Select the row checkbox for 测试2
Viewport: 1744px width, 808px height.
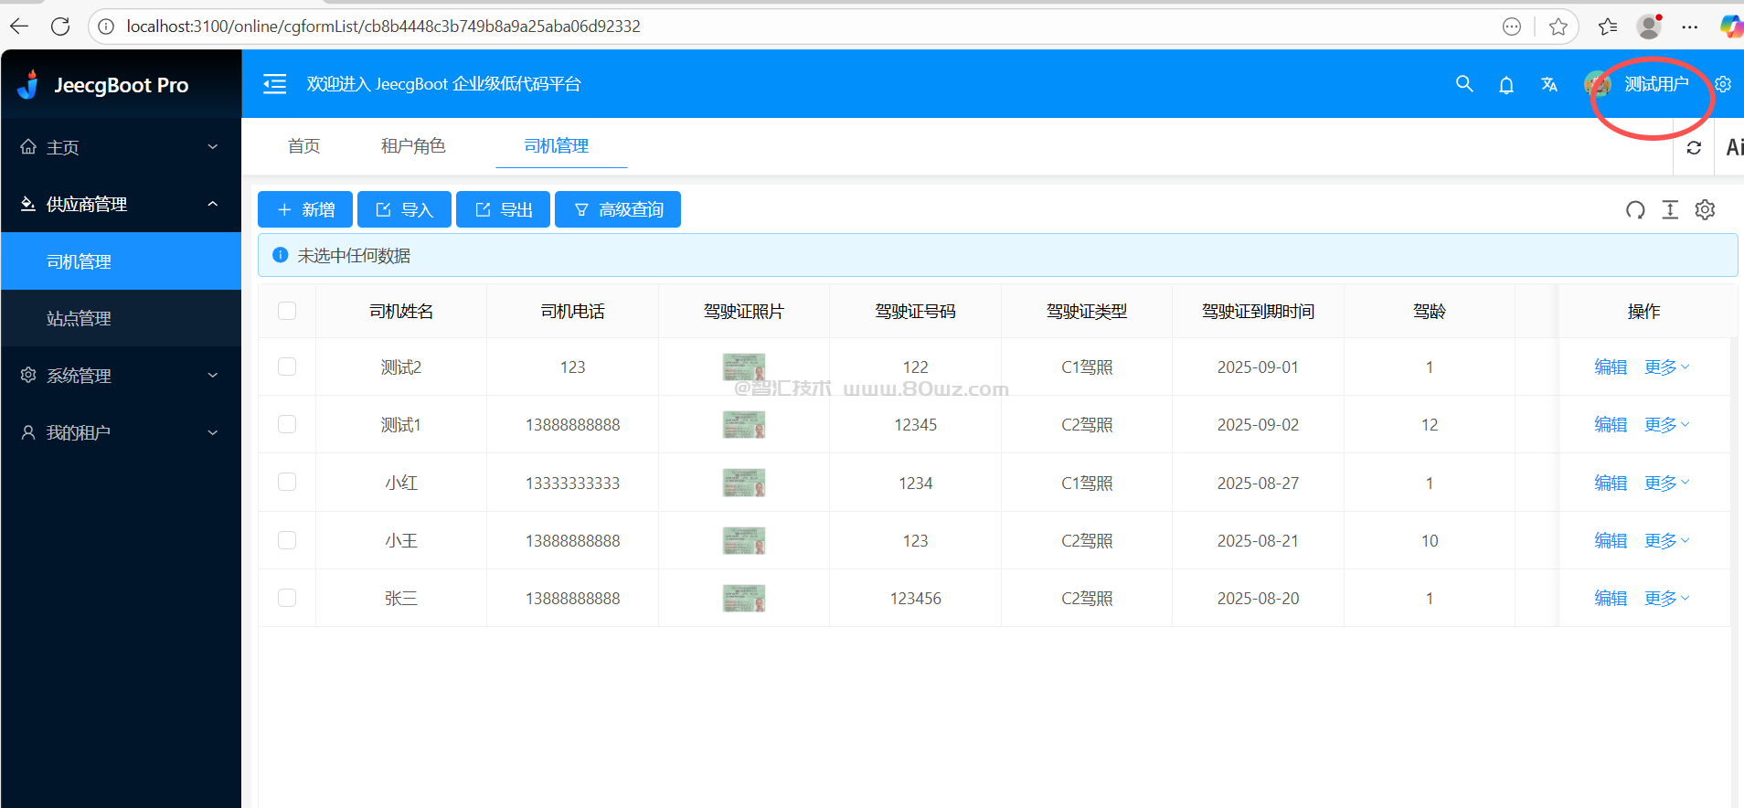click(287, 367)
